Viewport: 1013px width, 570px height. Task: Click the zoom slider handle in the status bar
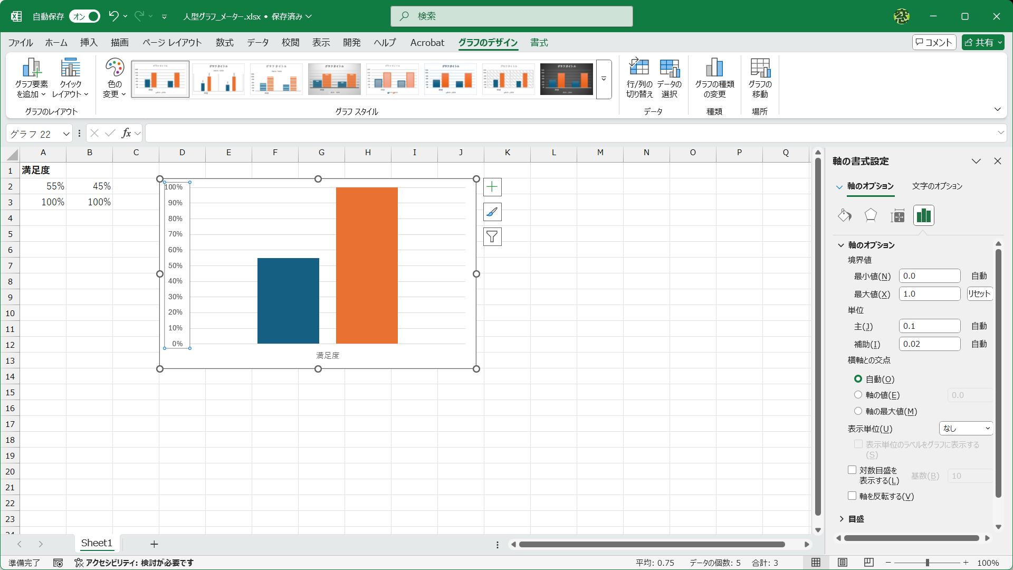point(927,563)
